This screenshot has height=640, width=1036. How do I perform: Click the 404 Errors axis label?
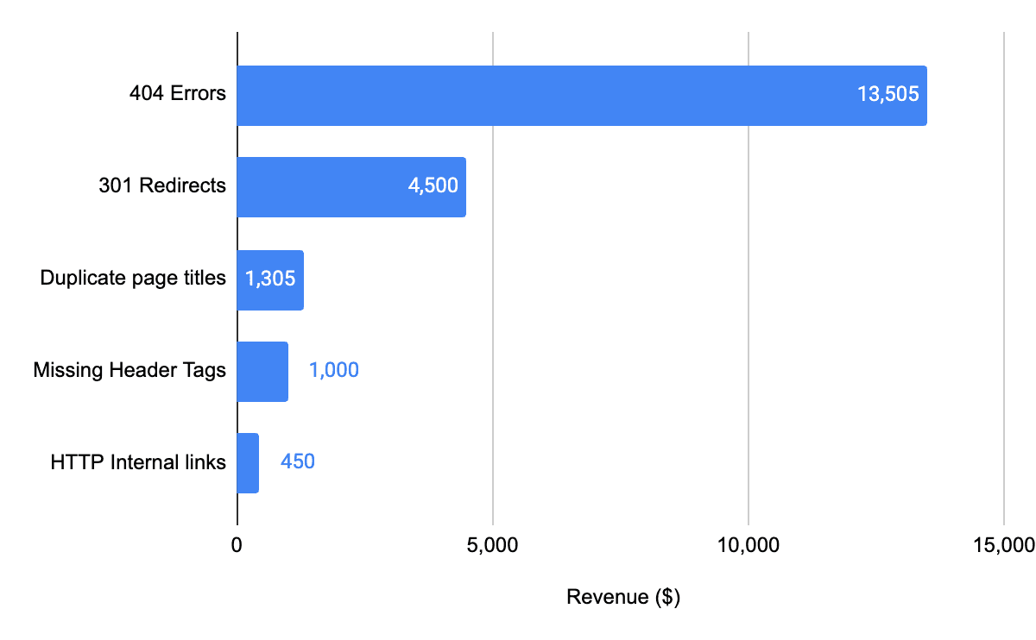click(177, 93)
